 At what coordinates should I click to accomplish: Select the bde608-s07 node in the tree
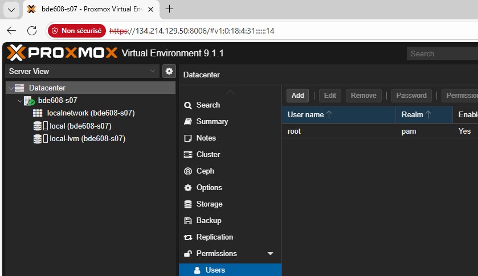tap(57, 100)
